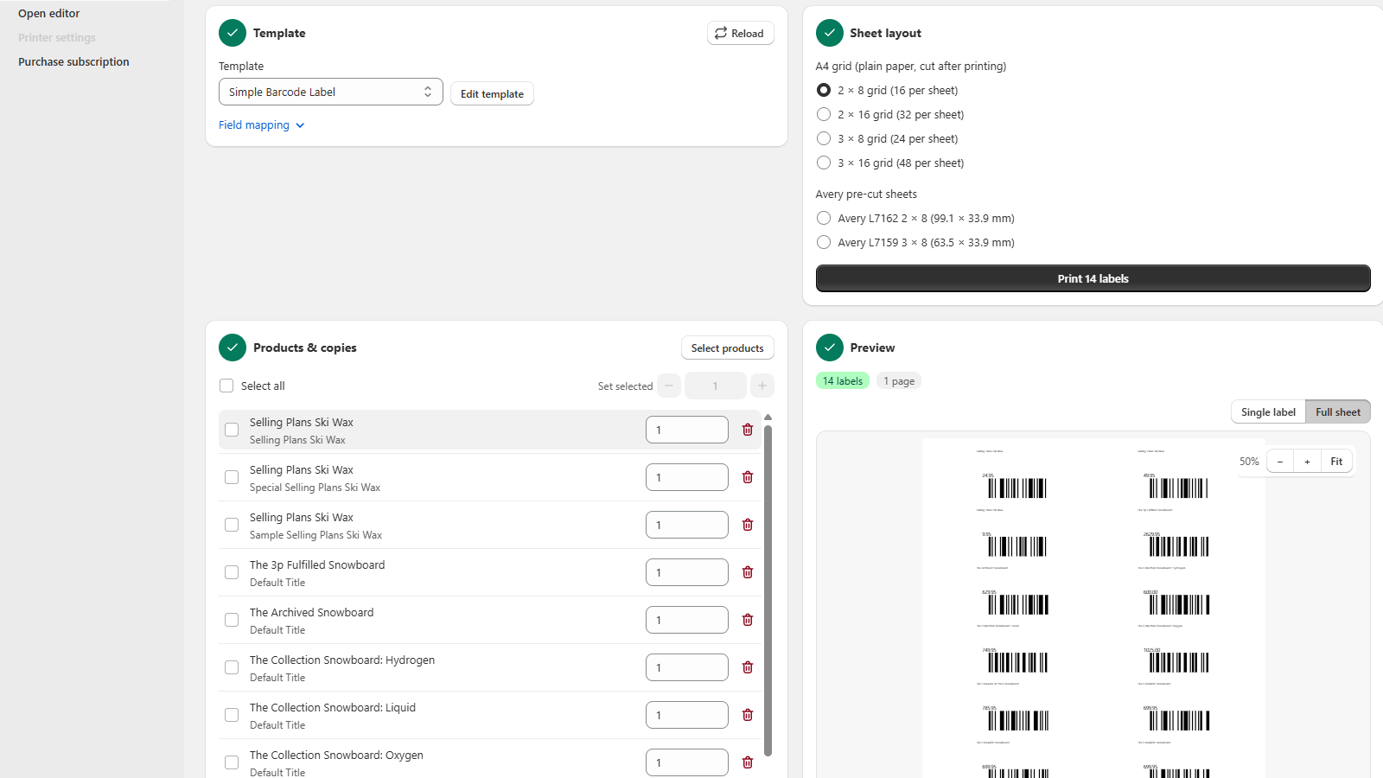The image size is (1383, 778).
Task: Open the Simple Barcode Label template dropdown
Action: coord(331,92)
